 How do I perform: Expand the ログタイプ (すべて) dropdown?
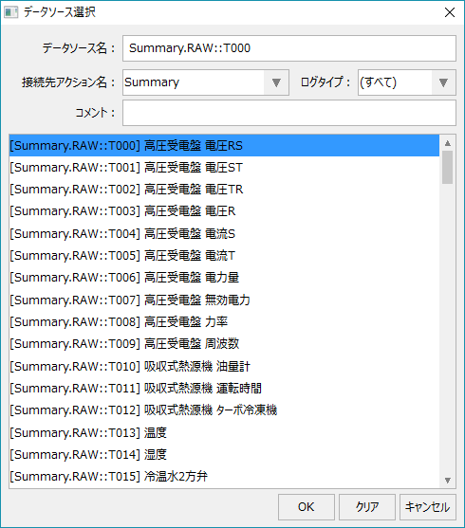pos(443,82)
